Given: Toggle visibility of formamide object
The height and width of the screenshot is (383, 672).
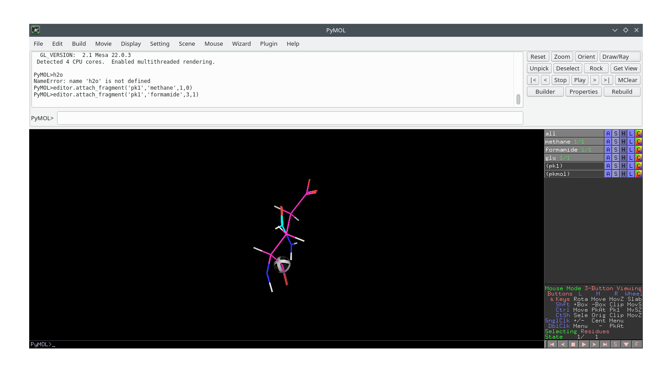Looking at the screenshot, I should tap(574, 150).
